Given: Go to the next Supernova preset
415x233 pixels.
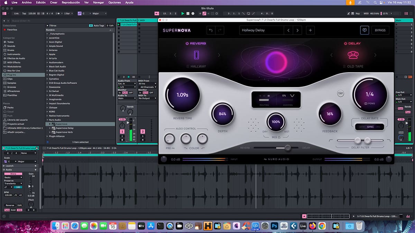Looking at the screenshot, I should 297,30.
